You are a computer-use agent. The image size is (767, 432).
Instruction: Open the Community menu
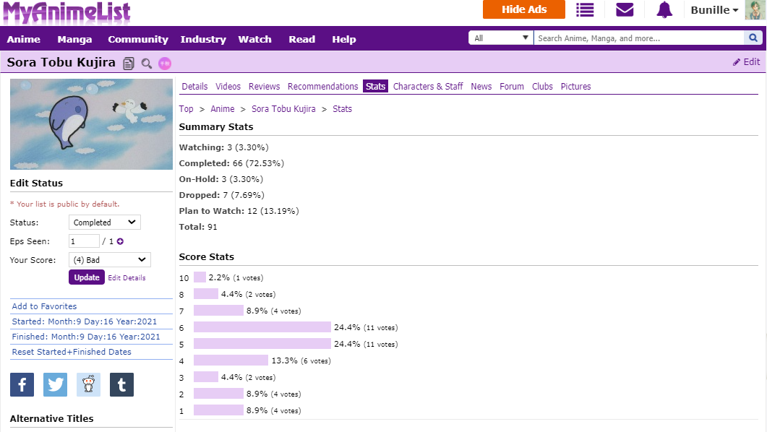138,40
